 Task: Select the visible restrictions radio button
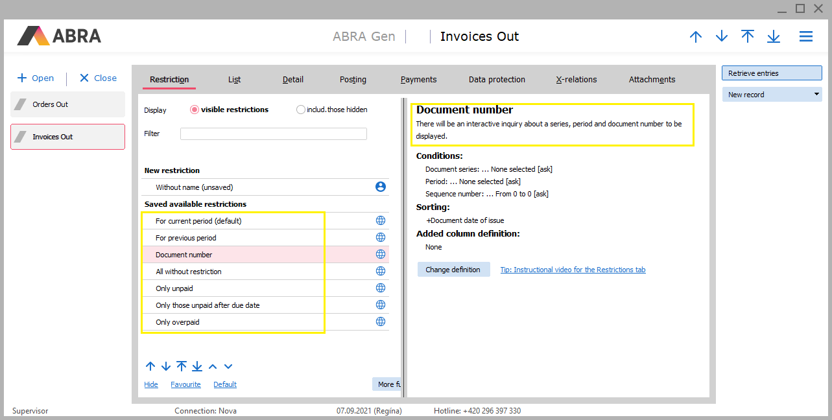[x=194, y=110]
